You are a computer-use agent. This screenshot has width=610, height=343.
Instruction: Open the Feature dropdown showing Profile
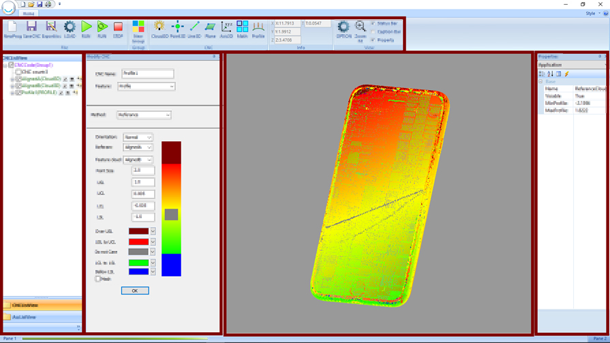tap(146, 87)
